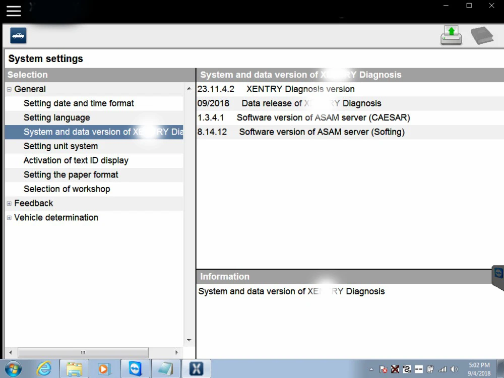Collapse the General tree node
Viewport: 504px width, 378px height.
pyautogui.click(x=9, y=89)
